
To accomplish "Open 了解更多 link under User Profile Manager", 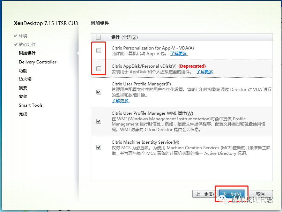I will [x=120, y=101].
